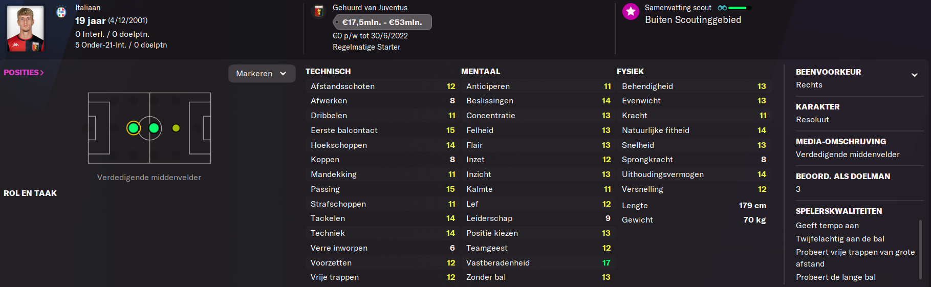Click the MENTAAL column header
The width and height of the screenshot is (931, 287).
tap(481, 72)
